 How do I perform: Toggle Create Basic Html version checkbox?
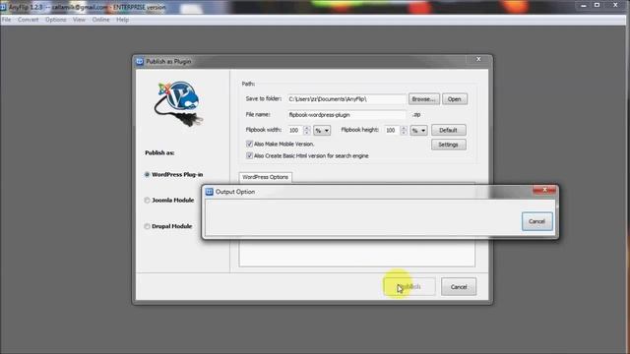(x=249, y=155)
